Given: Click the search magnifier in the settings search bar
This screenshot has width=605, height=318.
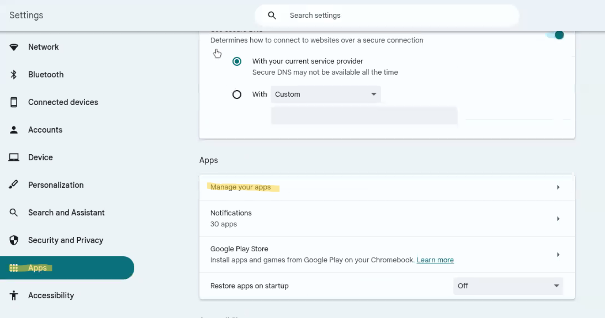Looking at the screenshot, I should click(x=272, y=15).
